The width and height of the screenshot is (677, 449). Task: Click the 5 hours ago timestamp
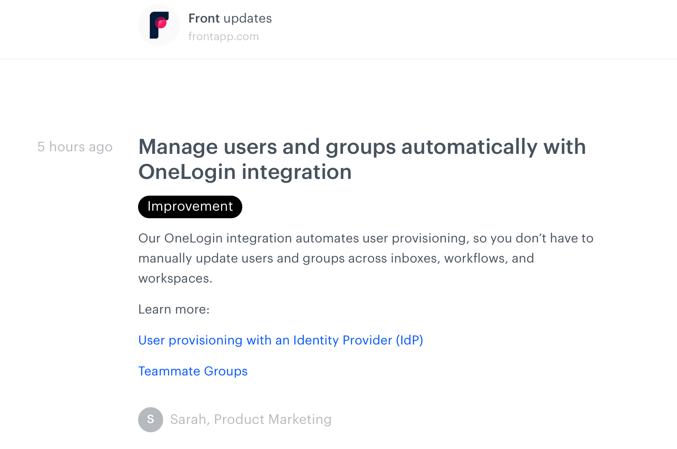(75, 147)
